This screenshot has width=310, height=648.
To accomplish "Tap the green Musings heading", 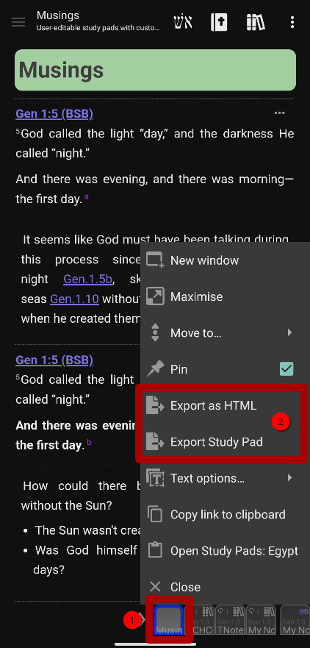I will [x=155, y=71].
